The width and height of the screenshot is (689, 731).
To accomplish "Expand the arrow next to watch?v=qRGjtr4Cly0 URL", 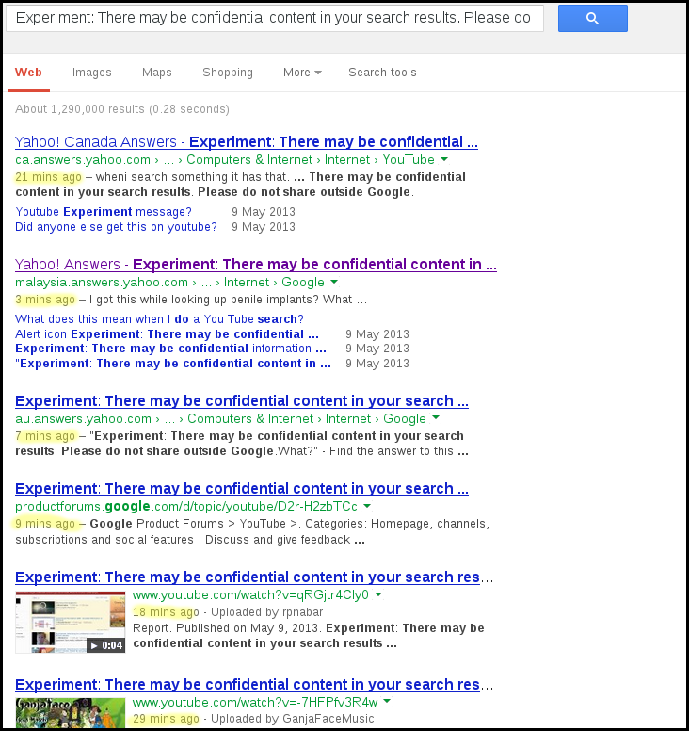I will (378, 594).
